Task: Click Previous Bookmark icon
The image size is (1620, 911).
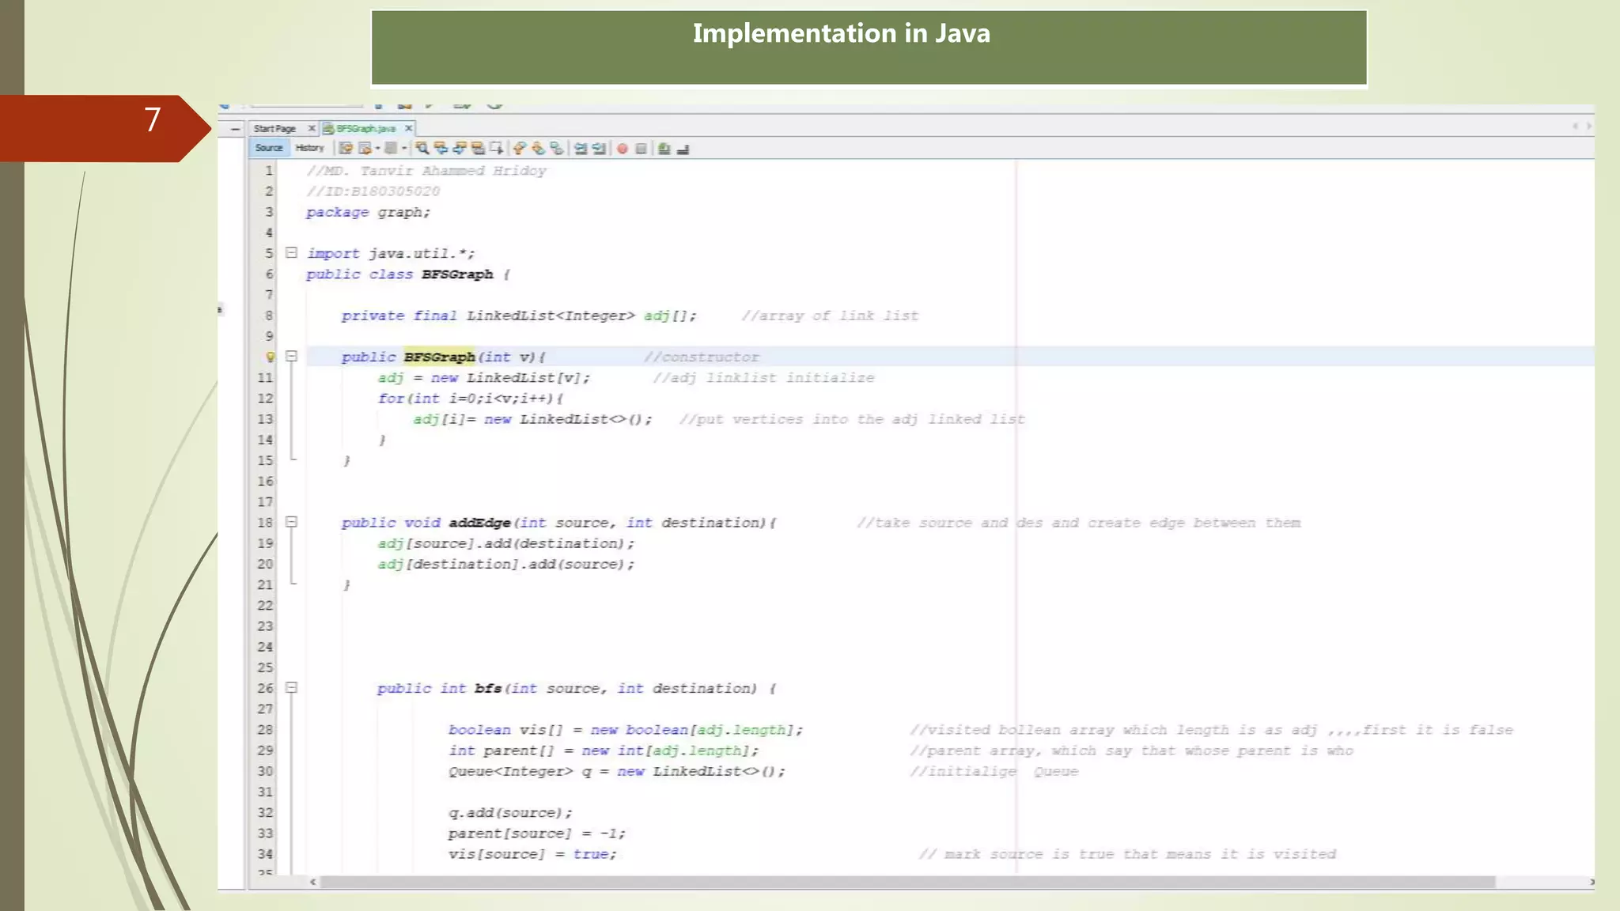Action: (x=519, y=148)
